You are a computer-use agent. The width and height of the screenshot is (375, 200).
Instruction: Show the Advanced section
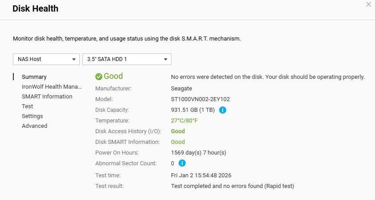click(34, 126)
